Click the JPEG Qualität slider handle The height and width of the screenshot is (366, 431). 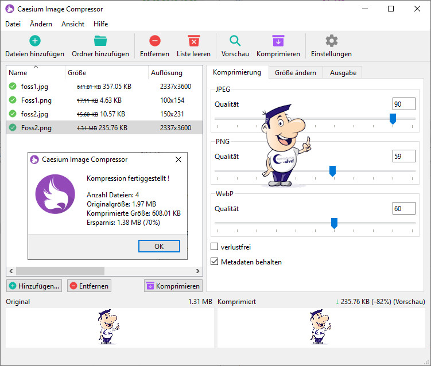point(393,119)
